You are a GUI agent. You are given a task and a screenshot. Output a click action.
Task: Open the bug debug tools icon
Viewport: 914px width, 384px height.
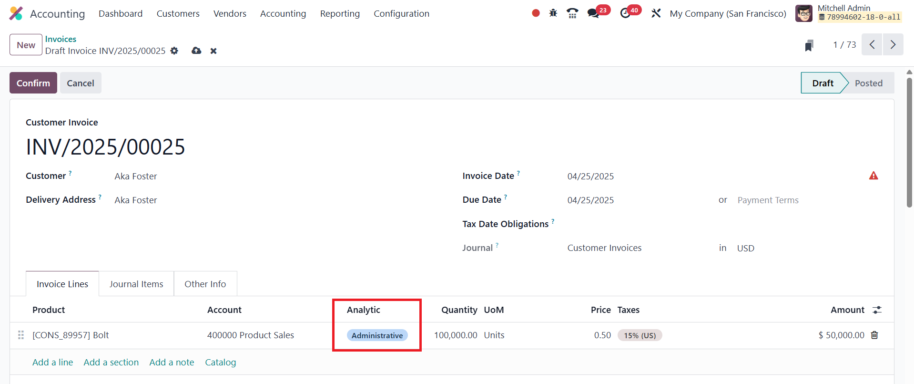[x=553, y=13]
